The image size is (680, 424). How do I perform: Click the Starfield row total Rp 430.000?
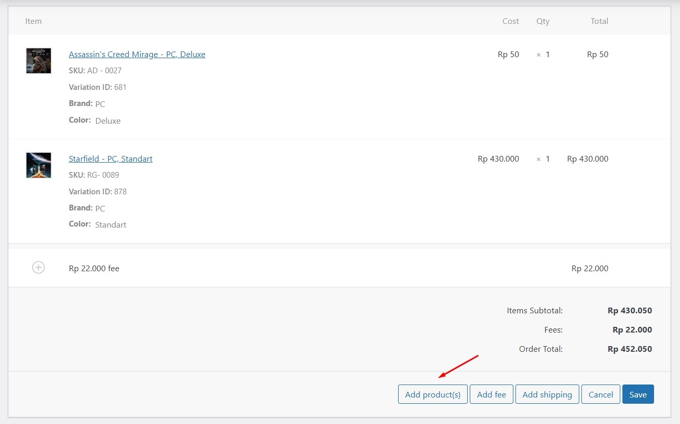(x=588, y=158)
